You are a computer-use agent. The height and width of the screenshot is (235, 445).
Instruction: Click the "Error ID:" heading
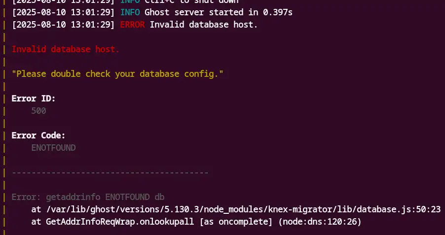(33, 99)
